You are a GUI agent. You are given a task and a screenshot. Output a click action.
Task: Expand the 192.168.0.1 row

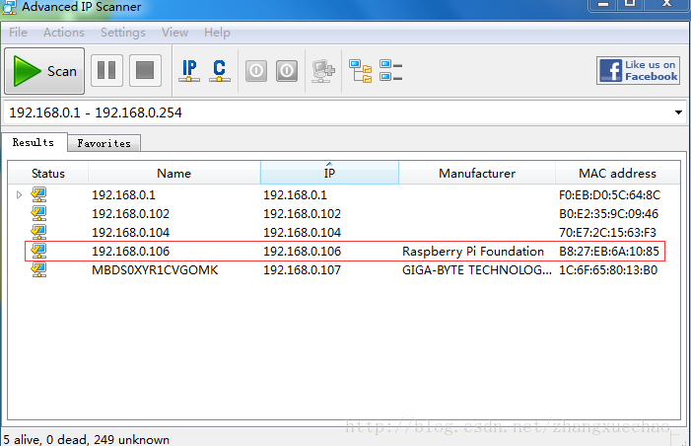[19, 194]
